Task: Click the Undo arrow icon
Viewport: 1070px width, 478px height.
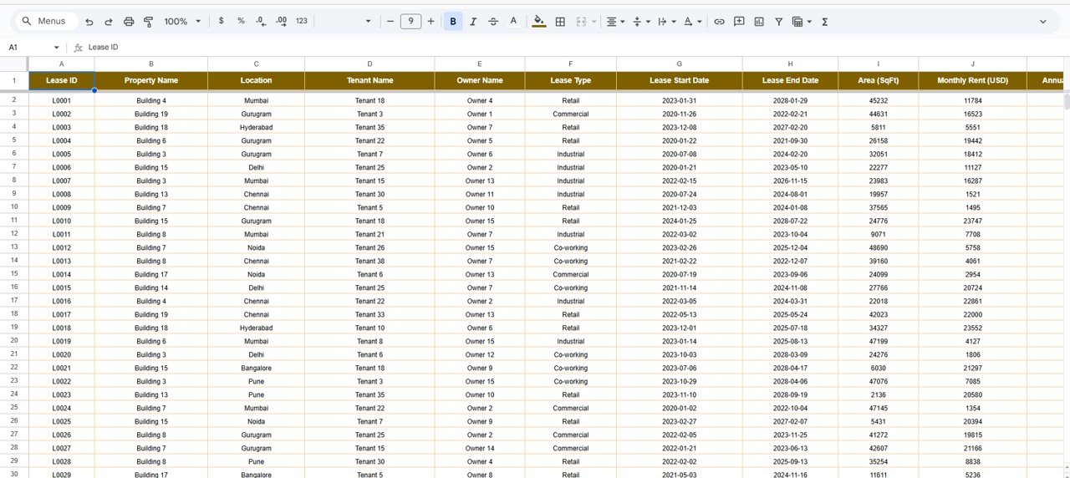Action: 89,22
